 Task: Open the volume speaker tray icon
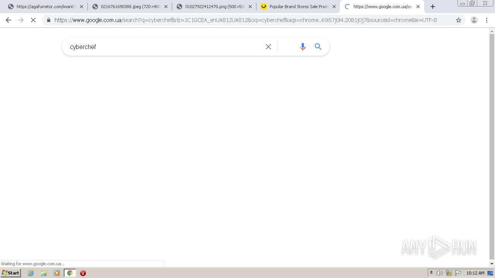pyautogui.click(x=440, y=273)
